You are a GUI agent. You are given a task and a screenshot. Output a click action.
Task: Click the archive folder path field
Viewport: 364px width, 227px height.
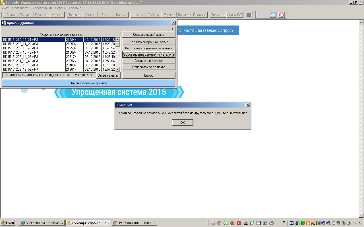[x=49, y=75]
